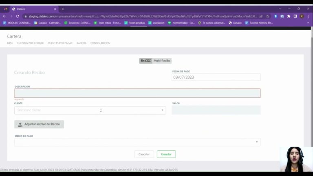313x176 pixels.
Task: Go back with the browser back arrow
Action: [x=4, y=16]
